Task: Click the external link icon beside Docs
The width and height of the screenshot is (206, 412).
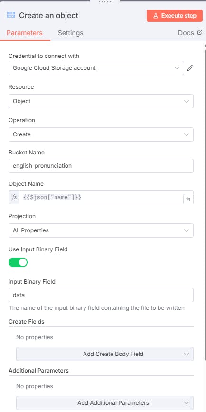Action: [x=200, y=33]
